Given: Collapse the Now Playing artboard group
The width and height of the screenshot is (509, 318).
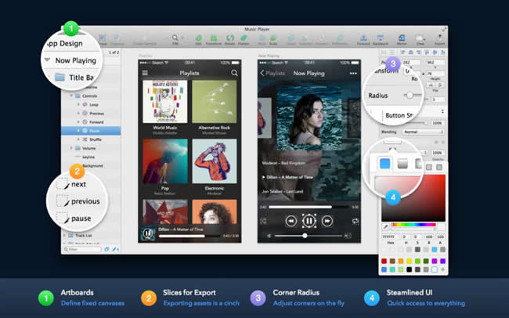Looking at the screenshot, I should click(x=47, y=60).
